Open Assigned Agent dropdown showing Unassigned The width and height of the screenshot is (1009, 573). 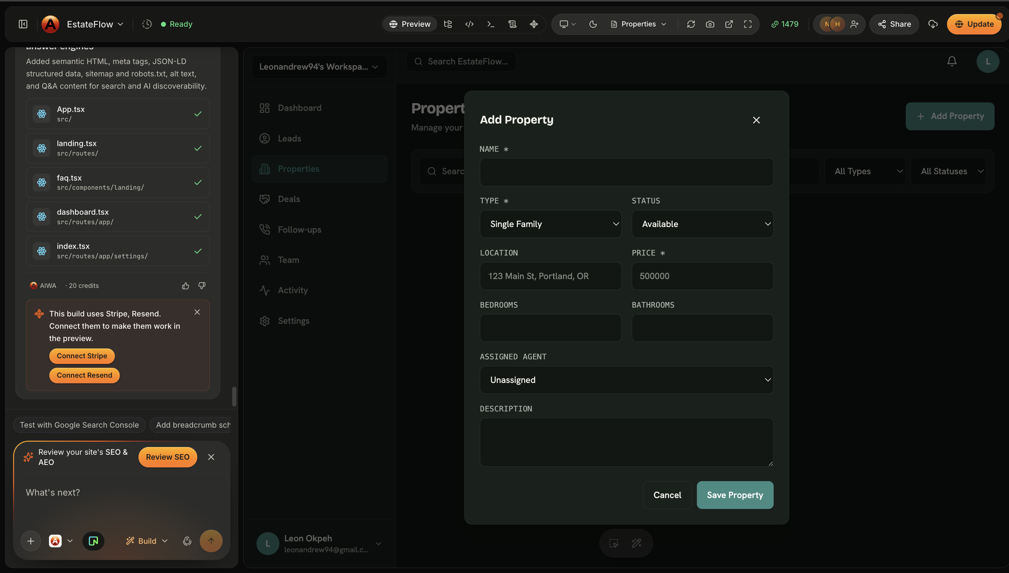coord(626,380)
